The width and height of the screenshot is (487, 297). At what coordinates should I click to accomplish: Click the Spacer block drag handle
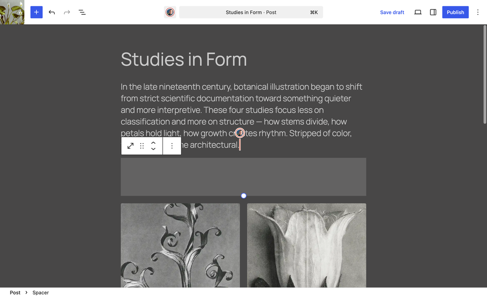point(142,146)
